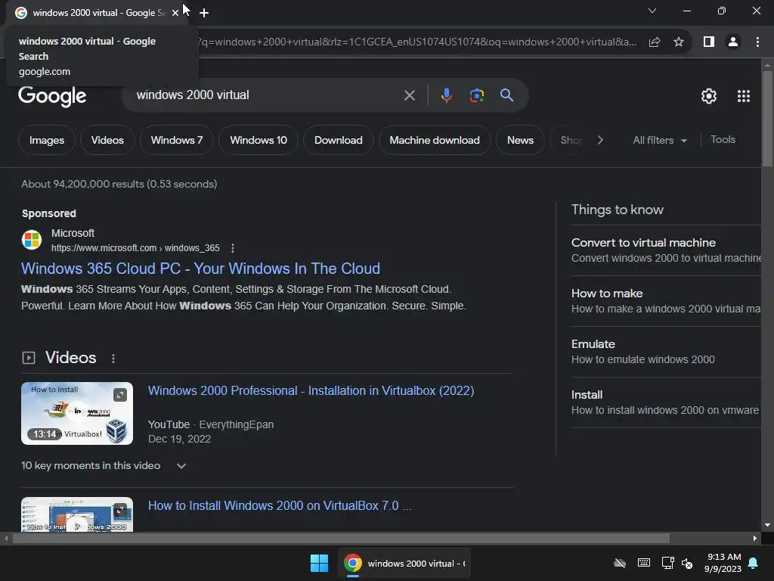Select Chrome in the taskbar
Viewport: 774px width, 581px height.
[x=404, y=563]
